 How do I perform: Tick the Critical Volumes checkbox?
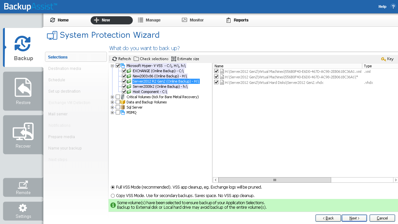click(118, 97)
